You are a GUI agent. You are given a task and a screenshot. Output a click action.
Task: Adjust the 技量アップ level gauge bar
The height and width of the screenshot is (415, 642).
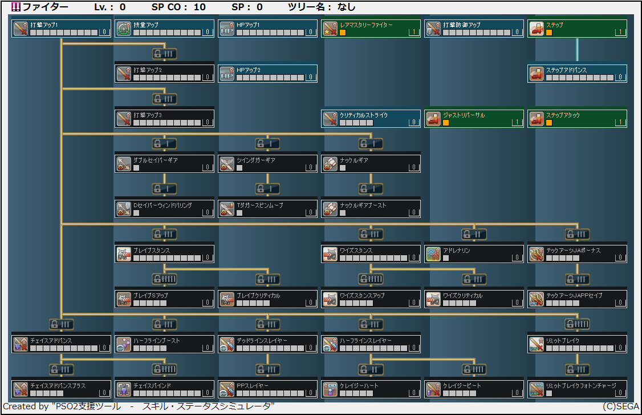(x=167, y=33)
